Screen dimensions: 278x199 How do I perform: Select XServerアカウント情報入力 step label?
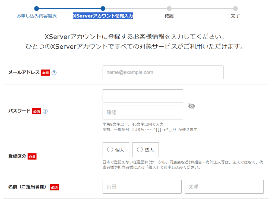pos(103,16)
